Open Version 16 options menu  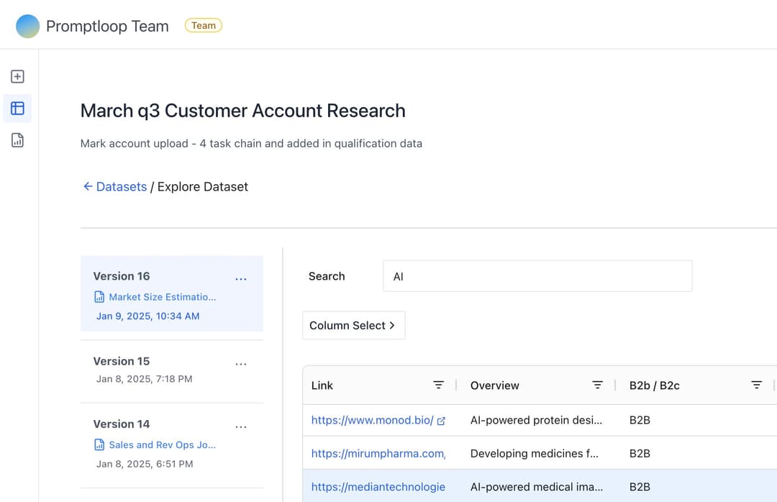coord(241,279)
